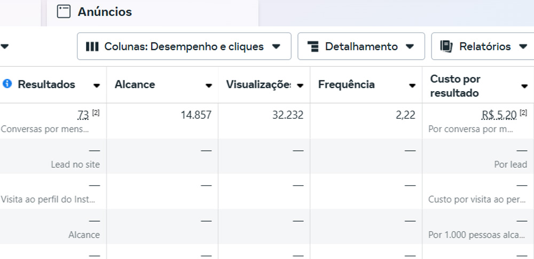Select the 32.232 Visualizações cell
The image size is (534, 259).
click(x=286, y=115)
